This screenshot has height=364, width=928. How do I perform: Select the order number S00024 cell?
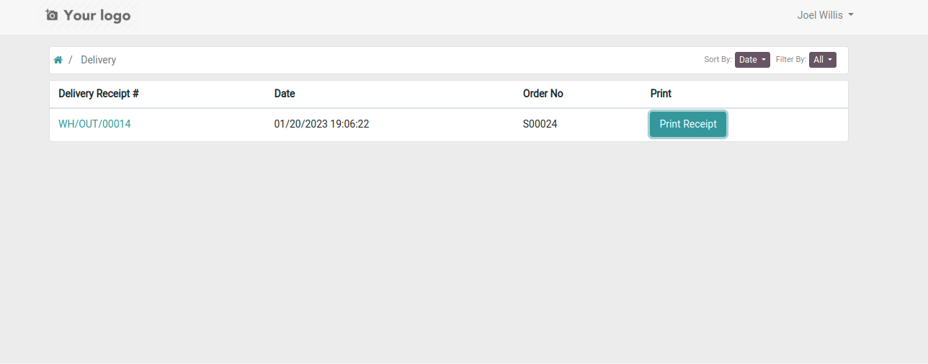(x=540, y=124)
